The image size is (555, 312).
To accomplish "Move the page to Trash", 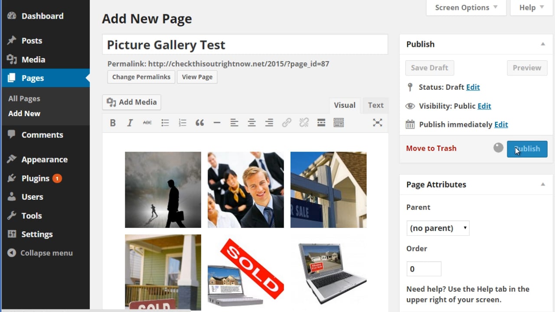I will [431, 148].
